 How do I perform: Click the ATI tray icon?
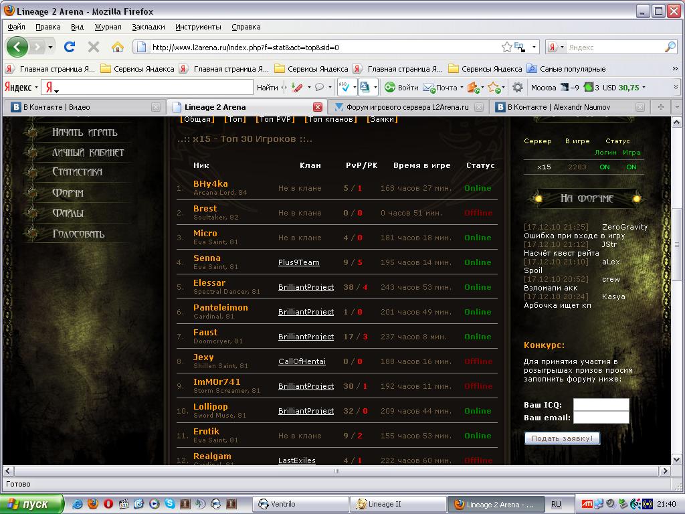click(587, 504)
